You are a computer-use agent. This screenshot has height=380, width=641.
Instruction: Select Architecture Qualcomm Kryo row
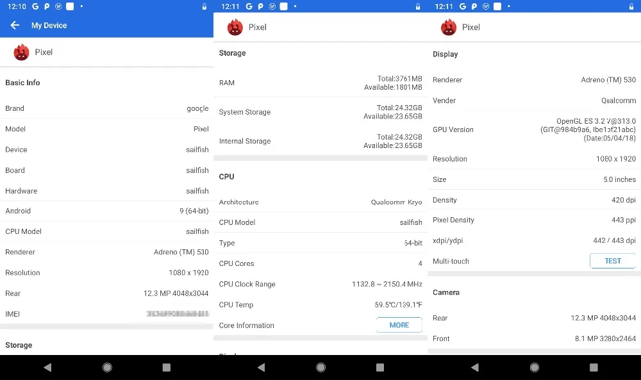320,202
